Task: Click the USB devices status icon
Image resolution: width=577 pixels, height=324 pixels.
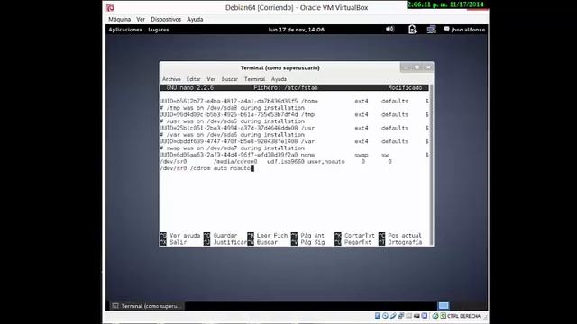Action: point(393,316)
